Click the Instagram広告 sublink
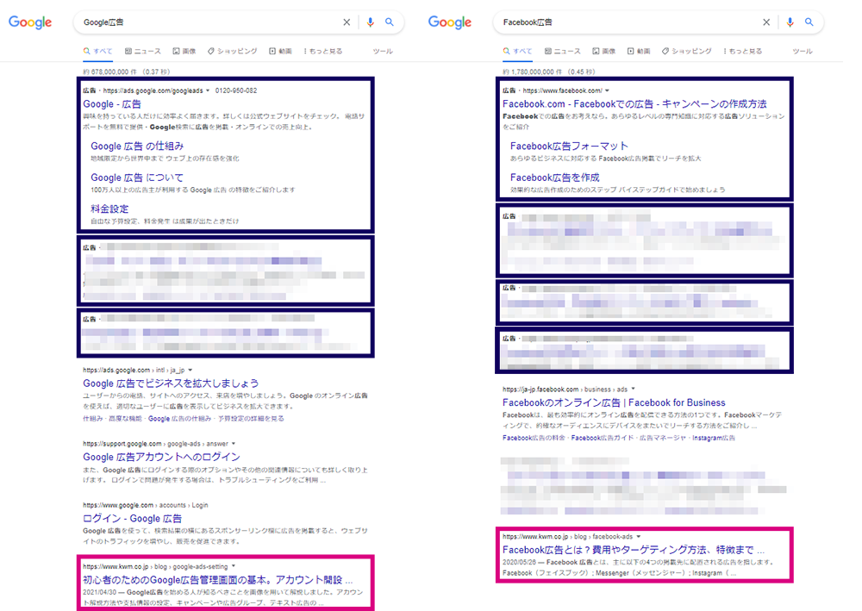This screenshot has width=862, height=611. coord(714,438)
